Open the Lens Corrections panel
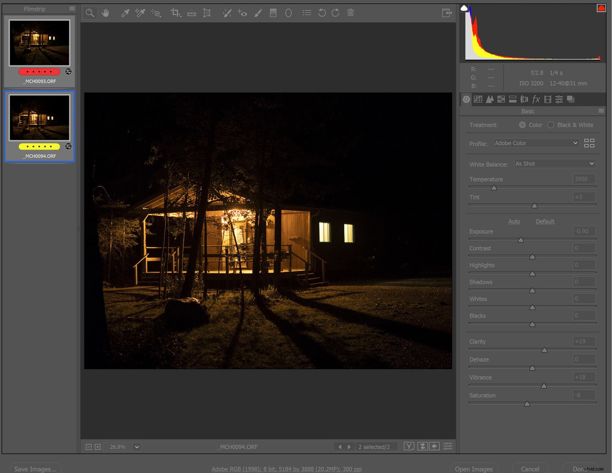Screen dimensions: 612x473 [x=525, y=99]
